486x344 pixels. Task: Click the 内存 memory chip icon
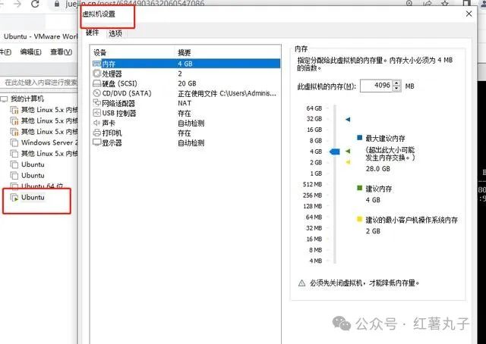[96, 64]
